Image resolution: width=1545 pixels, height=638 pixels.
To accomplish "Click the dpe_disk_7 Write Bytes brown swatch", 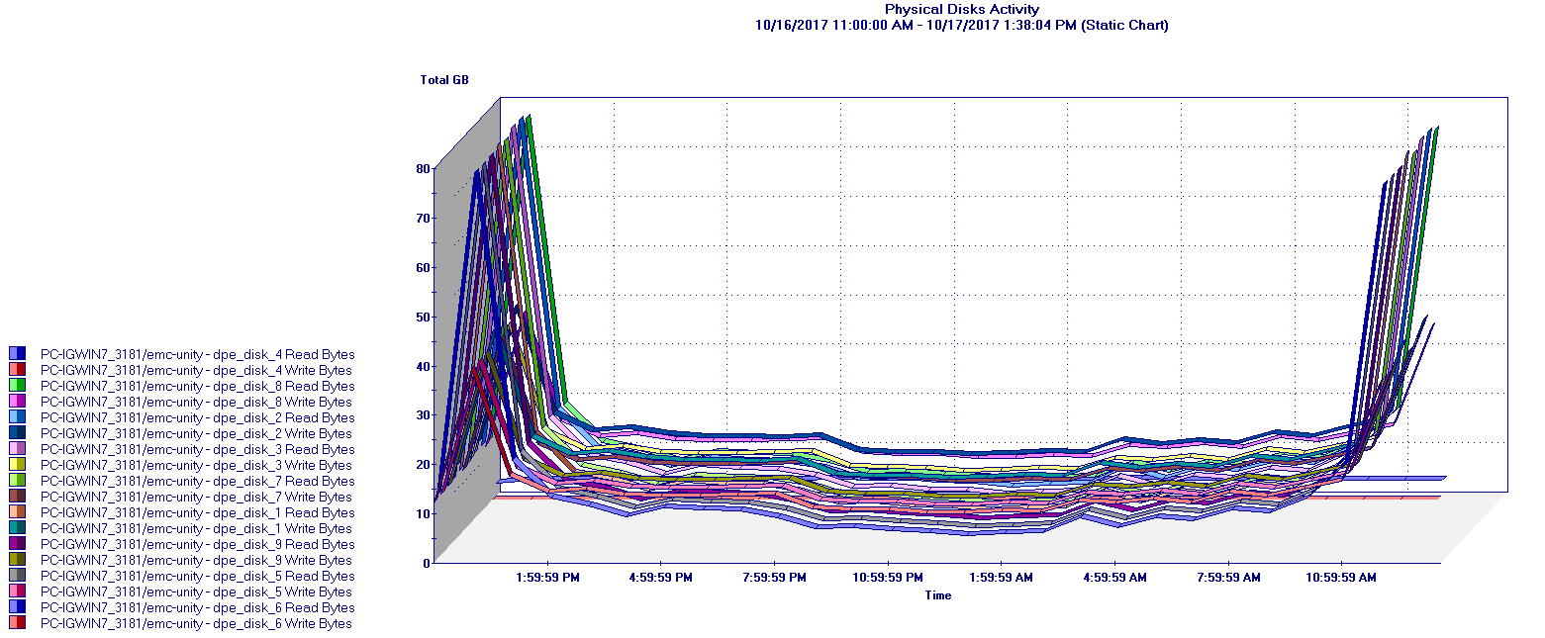I will [x=17, y=497].
